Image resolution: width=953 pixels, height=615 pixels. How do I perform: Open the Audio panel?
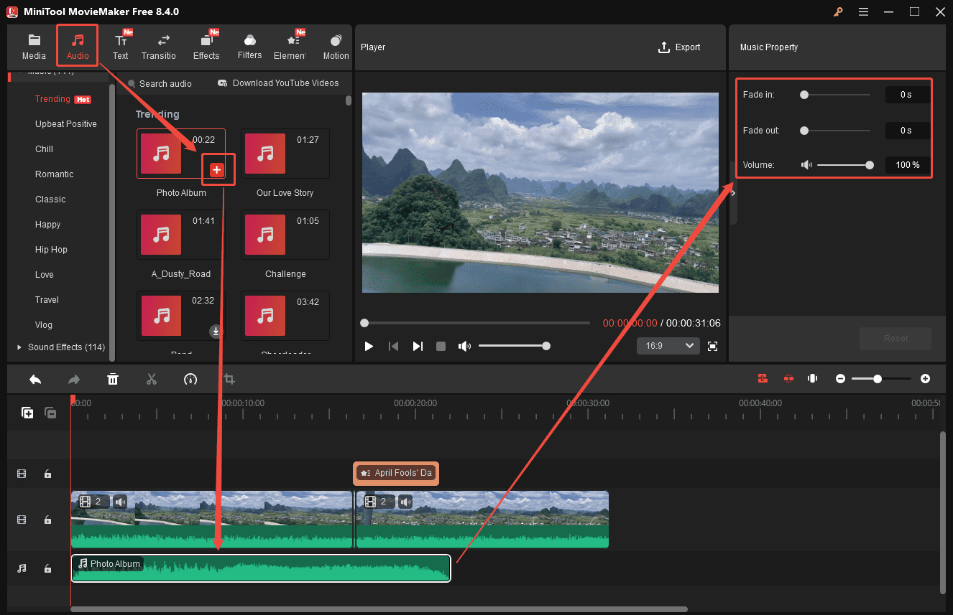point(77,44)
